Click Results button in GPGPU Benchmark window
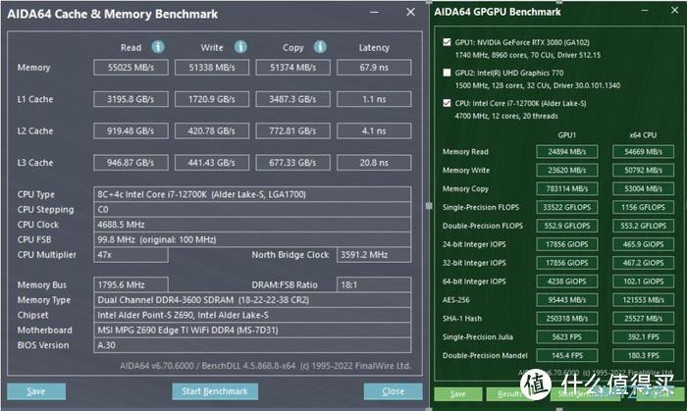Viewport: 687px width, 411px height. click(508, 394)
